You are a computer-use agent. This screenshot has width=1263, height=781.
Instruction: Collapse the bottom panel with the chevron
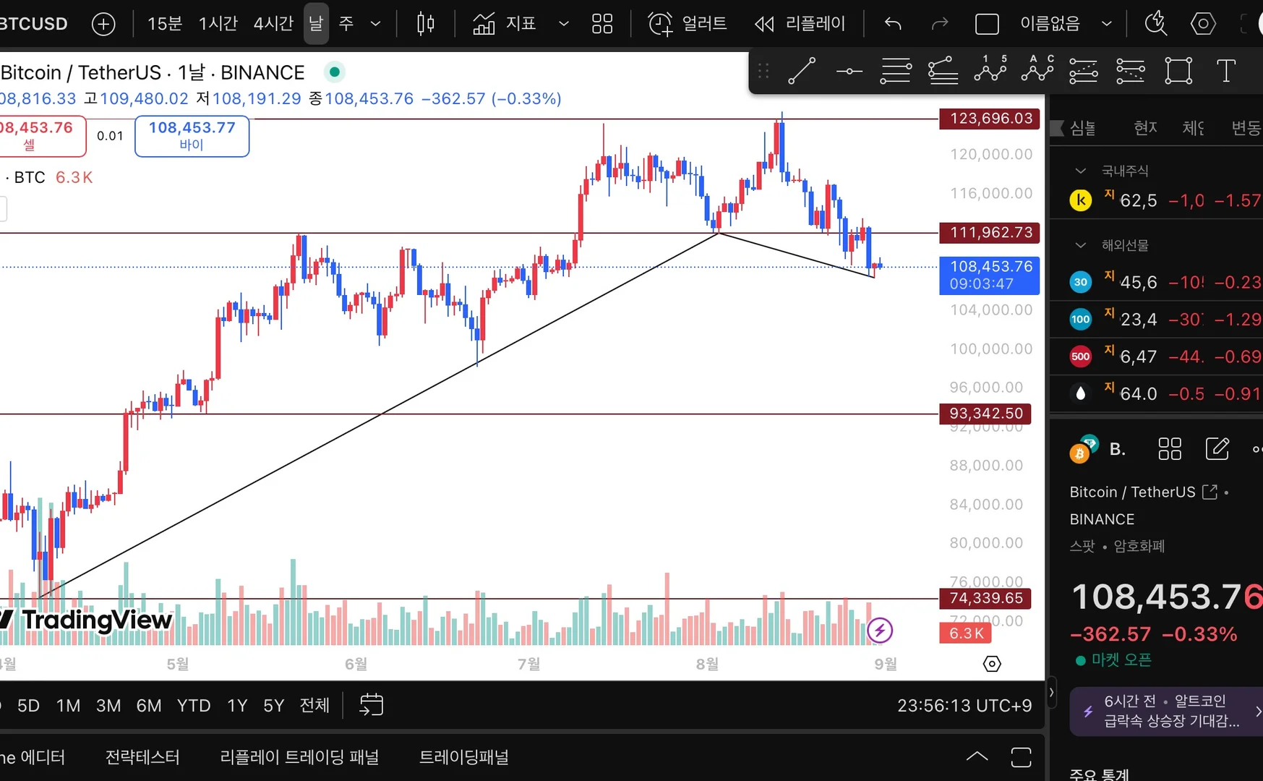977,756
